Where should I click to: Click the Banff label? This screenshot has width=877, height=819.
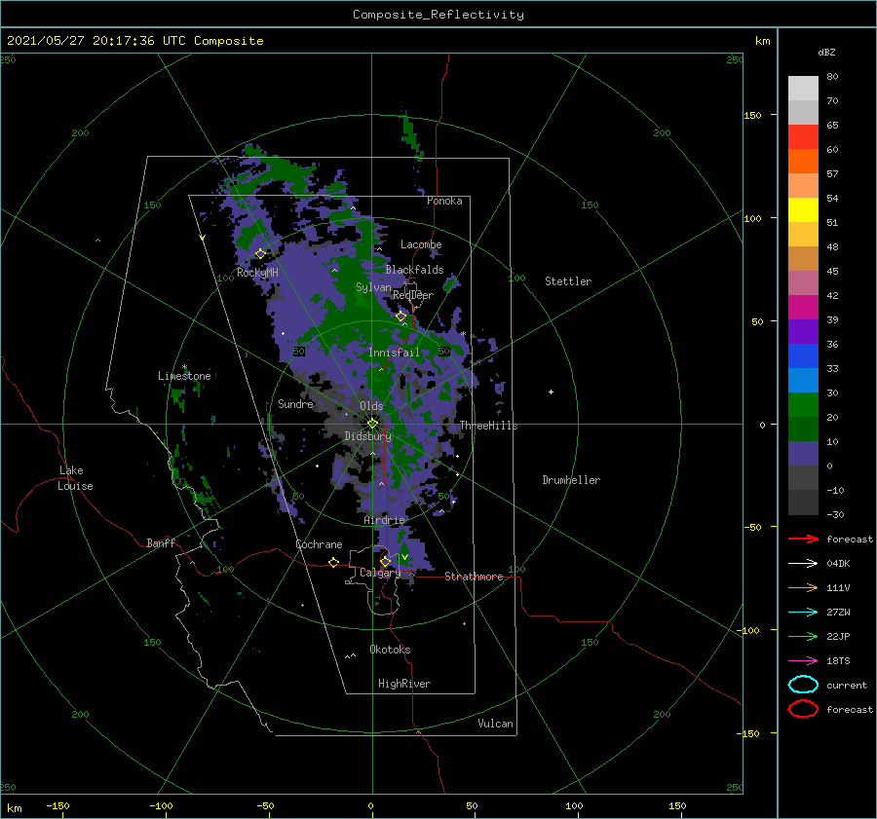tap(161, 542)
